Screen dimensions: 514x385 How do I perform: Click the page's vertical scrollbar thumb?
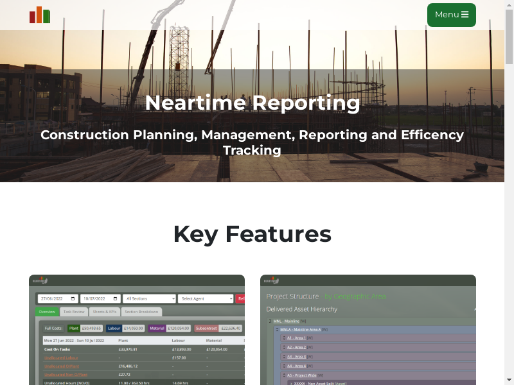(x=509, y=38)
